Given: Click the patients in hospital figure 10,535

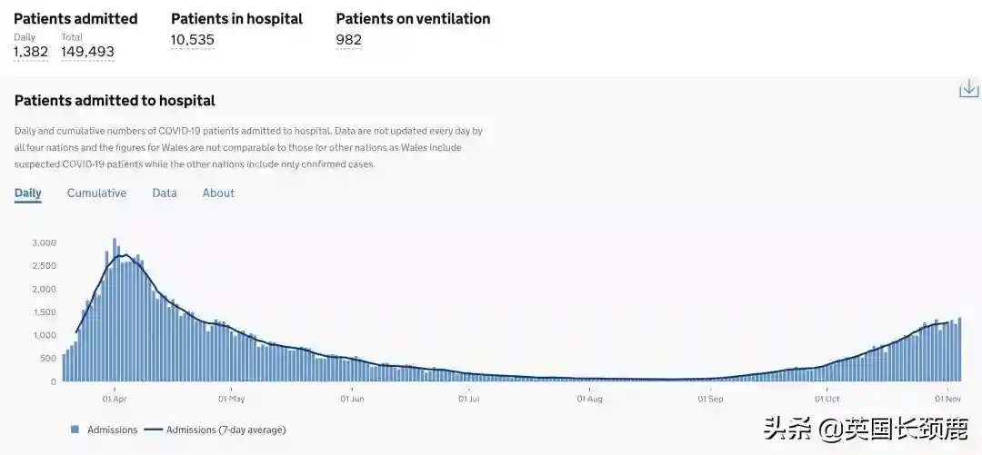Looking at the screenshot, I should (x=193, y=39).
